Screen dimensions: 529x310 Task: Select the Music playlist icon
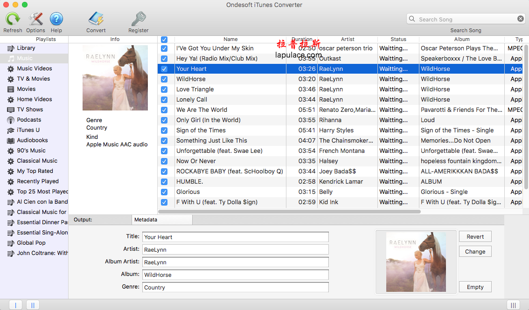[x=12, y=58]
